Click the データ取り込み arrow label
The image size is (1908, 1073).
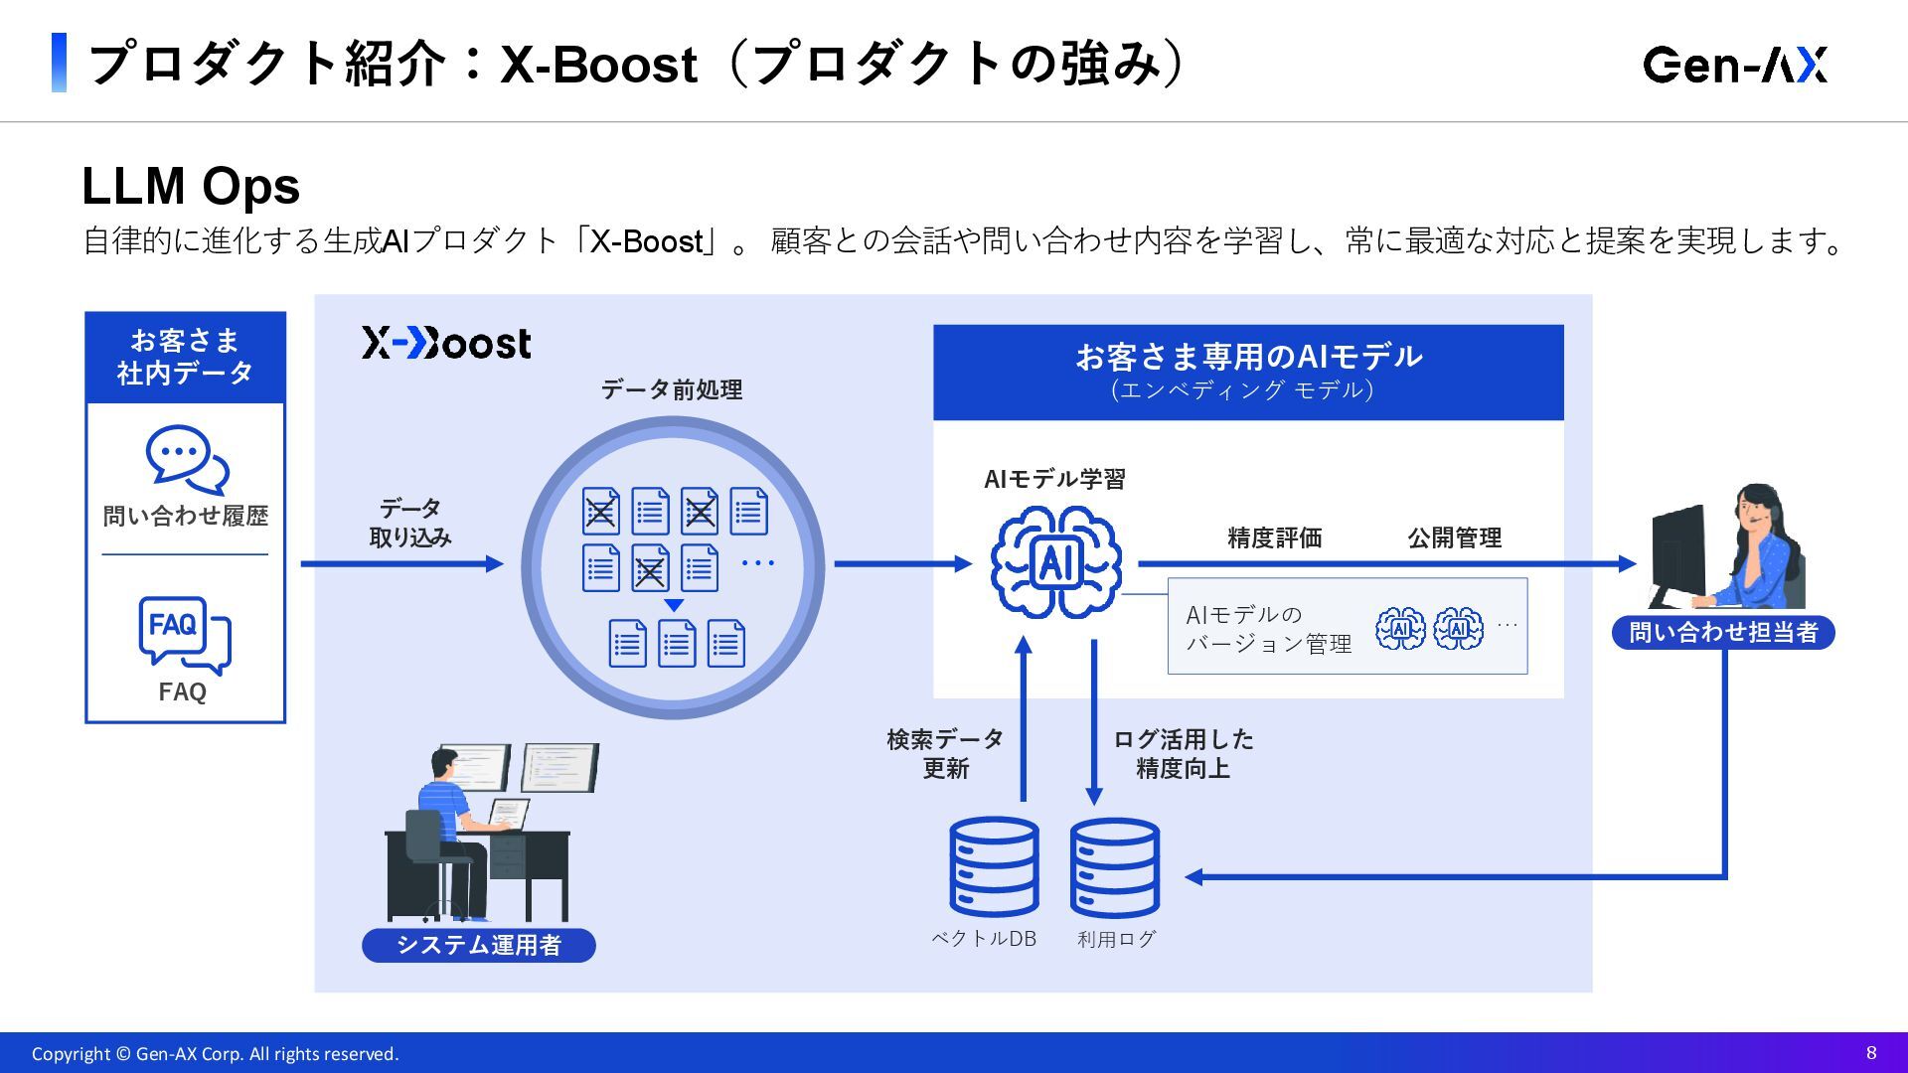click(x=409, y=523)
